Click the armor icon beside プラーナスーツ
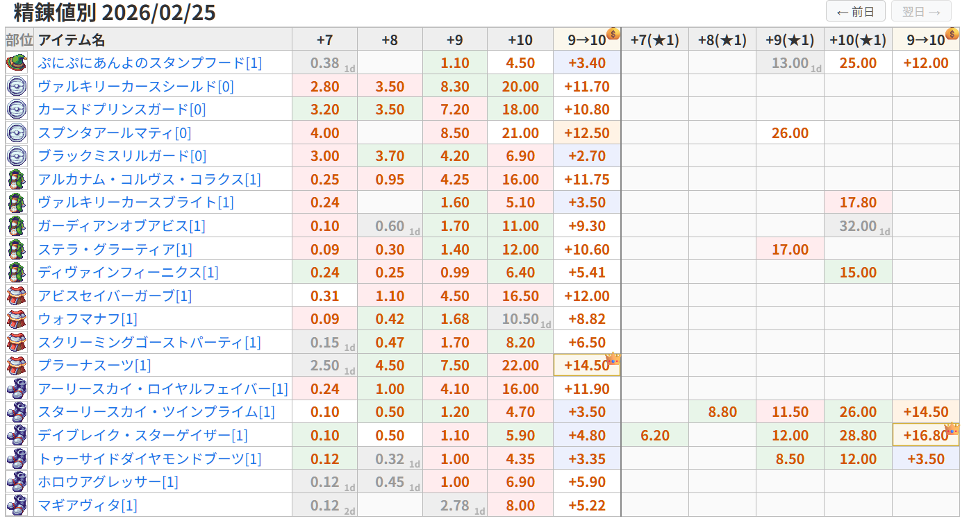The height and width of the screenshot is (523, 969). (15, 366)
